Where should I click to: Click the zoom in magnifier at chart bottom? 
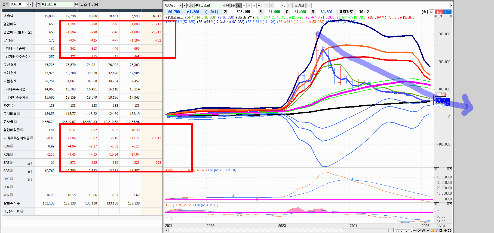(x=419, y=231)
